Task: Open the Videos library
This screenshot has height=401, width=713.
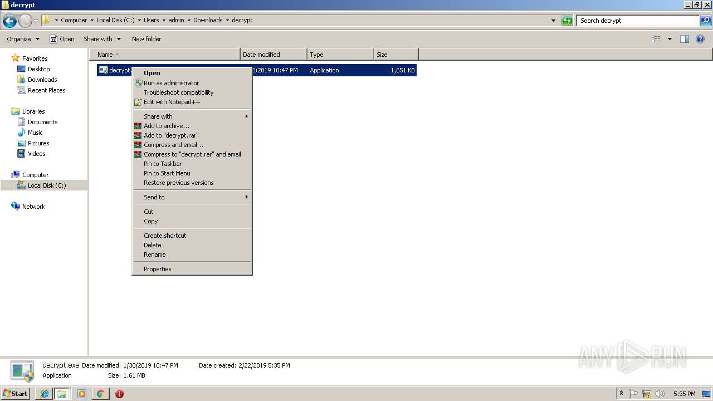Action: tap(36, 154)
